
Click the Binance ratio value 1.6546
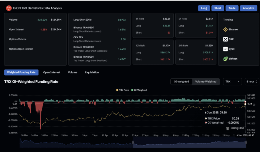(122, 30)
